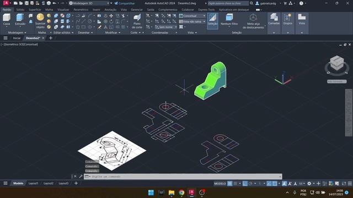Click the Move tool in Modificar panel
Viewport: 353px width, 198px height.
point(111,16)
